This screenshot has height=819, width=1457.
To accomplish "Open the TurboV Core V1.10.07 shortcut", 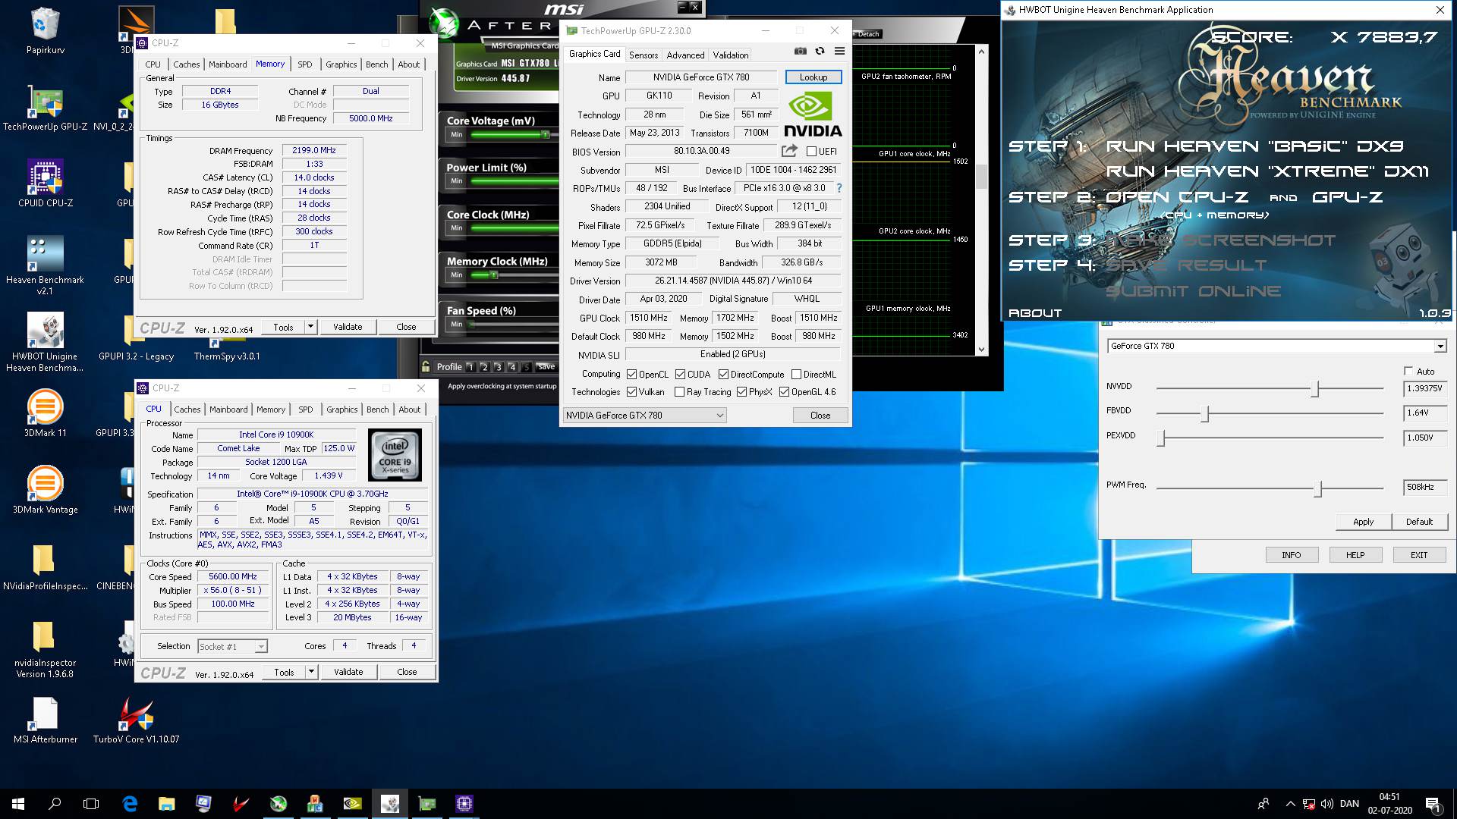I will (137, 720).
